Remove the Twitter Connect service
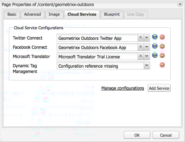Image resolution: width=185 pixels, height=142 pixels. 162,37
